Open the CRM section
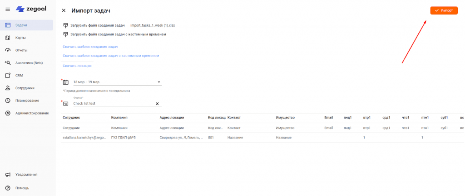This screenshot has height=196, width=465. (x=19, y=76)
